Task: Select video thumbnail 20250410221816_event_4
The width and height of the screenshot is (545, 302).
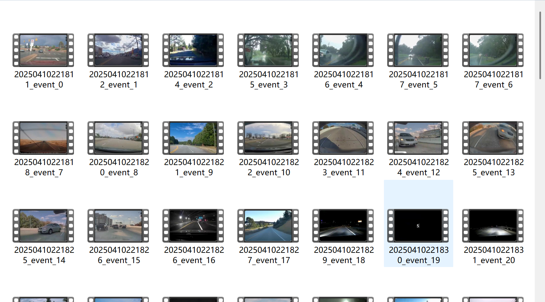Action: click(x=343, y=50)
